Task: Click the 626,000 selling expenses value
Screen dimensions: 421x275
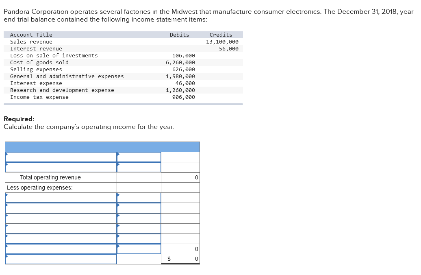Action: [x=184, y=69]
